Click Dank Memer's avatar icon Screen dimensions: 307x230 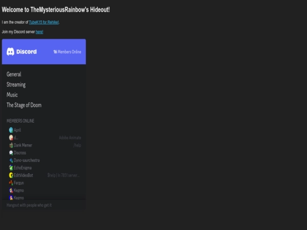[11, 145]
